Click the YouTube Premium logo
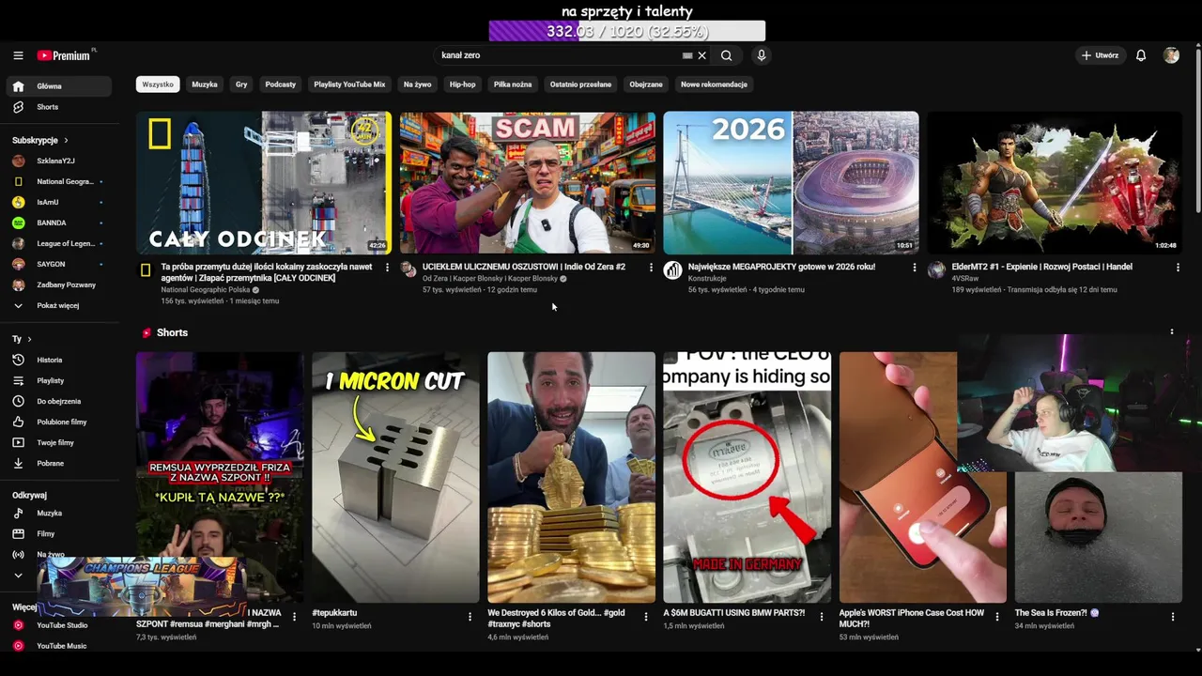 coord(66,55)
